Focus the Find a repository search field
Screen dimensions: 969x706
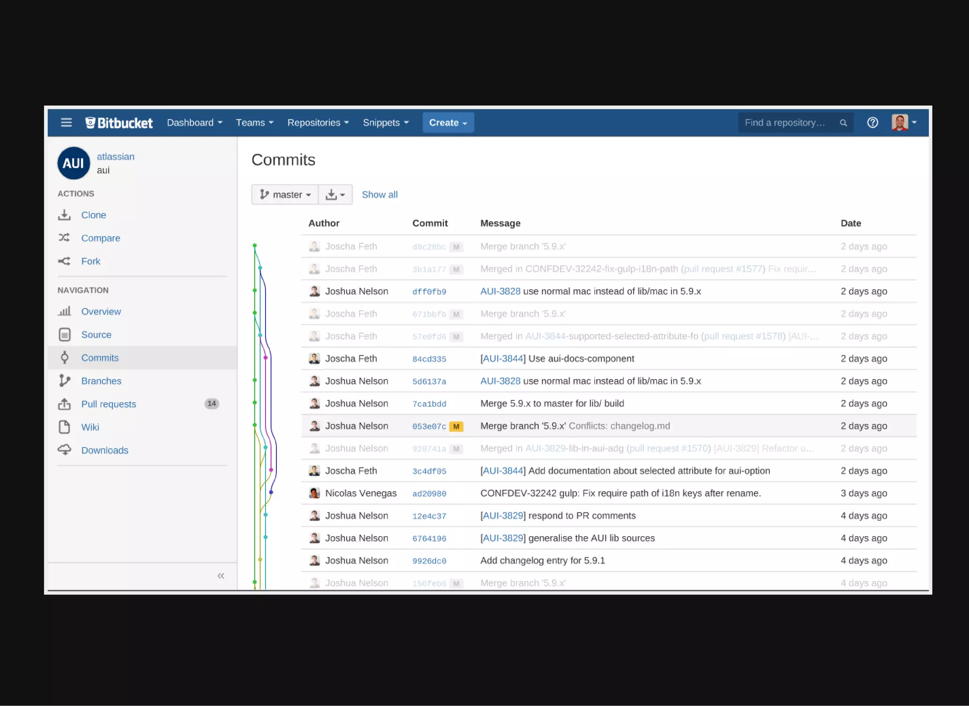(784, 123)
